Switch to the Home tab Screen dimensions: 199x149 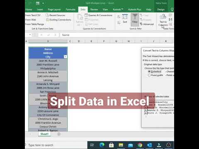29,10
